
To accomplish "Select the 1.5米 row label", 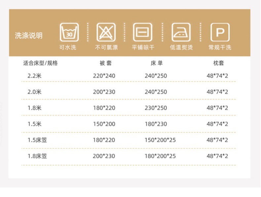I will coord(34,124).
